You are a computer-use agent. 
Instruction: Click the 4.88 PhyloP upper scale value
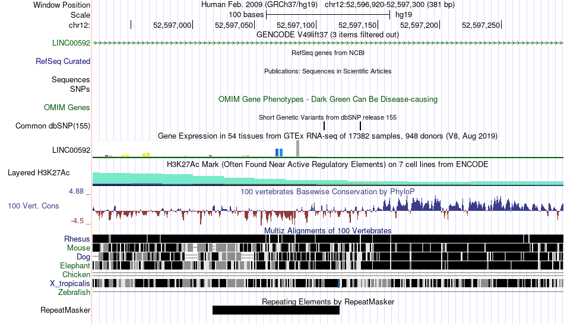tap(76, 191)
